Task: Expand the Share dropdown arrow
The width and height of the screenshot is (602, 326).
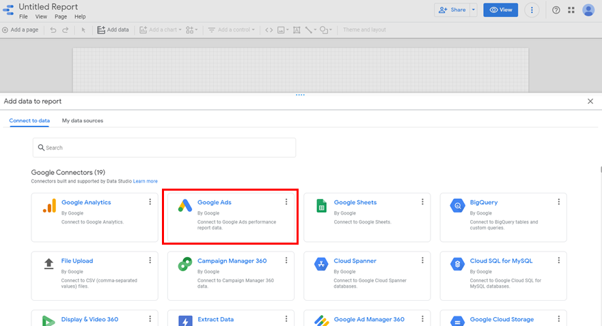Action: click(474, 10)
